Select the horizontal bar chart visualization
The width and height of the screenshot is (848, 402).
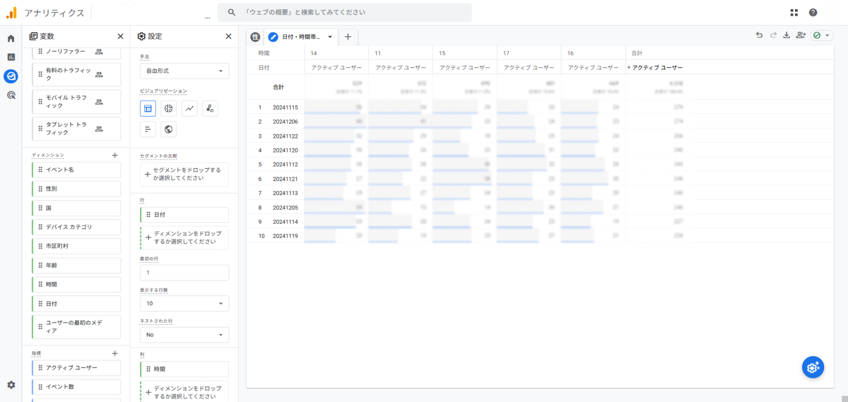pos(148,129)
